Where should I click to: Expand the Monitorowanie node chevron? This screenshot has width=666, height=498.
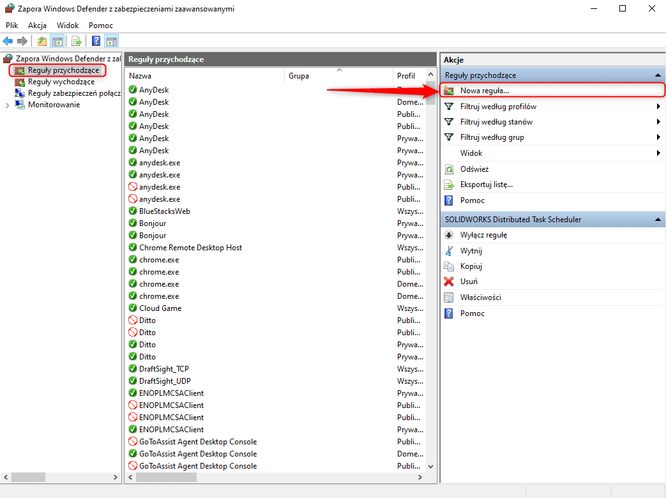click(7, 105)
